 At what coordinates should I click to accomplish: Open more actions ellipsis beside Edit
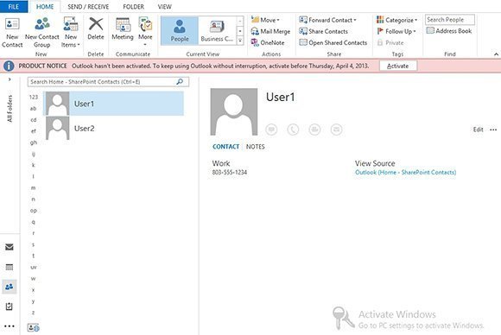493,130
